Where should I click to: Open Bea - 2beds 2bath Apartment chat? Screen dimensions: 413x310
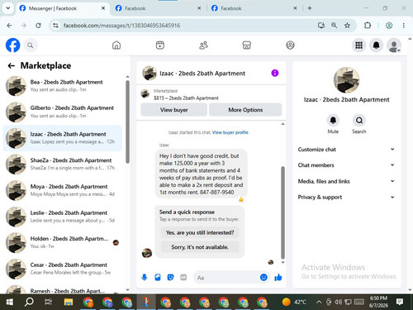pos(63,86)
